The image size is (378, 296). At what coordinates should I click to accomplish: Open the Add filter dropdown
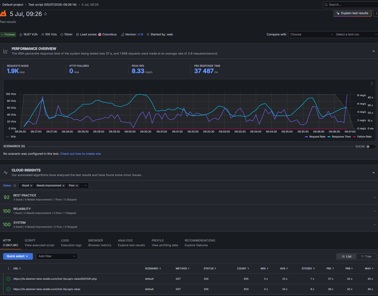(57, 256)
